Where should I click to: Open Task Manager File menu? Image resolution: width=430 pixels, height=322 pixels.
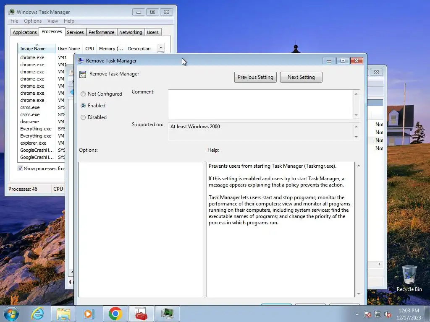14,21
